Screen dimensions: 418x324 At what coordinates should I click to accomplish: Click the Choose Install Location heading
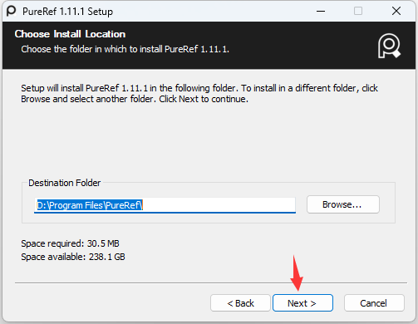coord(70,34)
